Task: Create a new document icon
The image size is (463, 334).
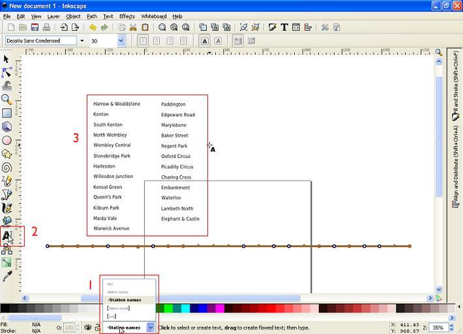Action: click(11, 27)
